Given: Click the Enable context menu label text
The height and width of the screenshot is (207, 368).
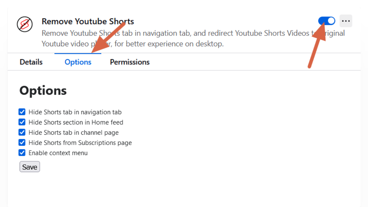Looking at the screenshot, I should pyautogui.click(x=58, y=152).
